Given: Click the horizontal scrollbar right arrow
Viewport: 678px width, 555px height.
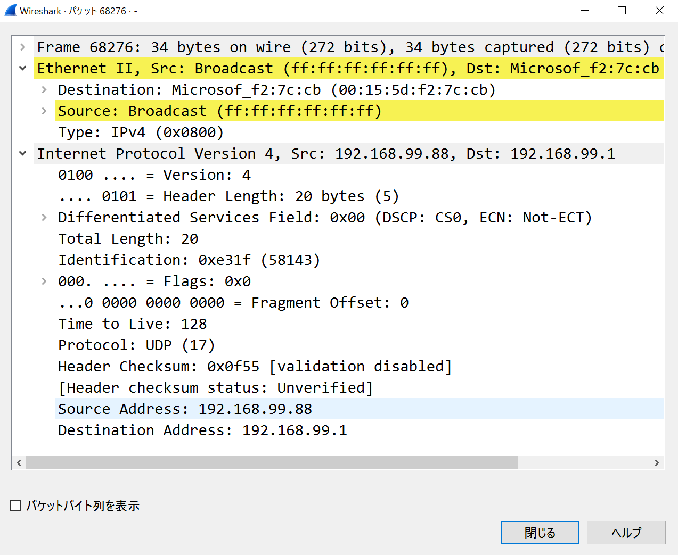Looking at the screenshot, I should (657, 463).
